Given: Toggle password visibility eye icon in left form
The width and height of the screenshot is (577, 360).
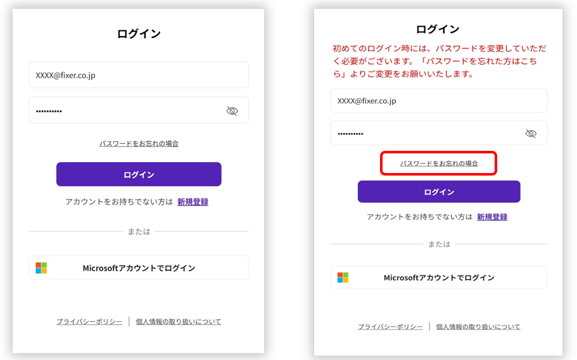Looking at the screenshot, I should (232, 111).
